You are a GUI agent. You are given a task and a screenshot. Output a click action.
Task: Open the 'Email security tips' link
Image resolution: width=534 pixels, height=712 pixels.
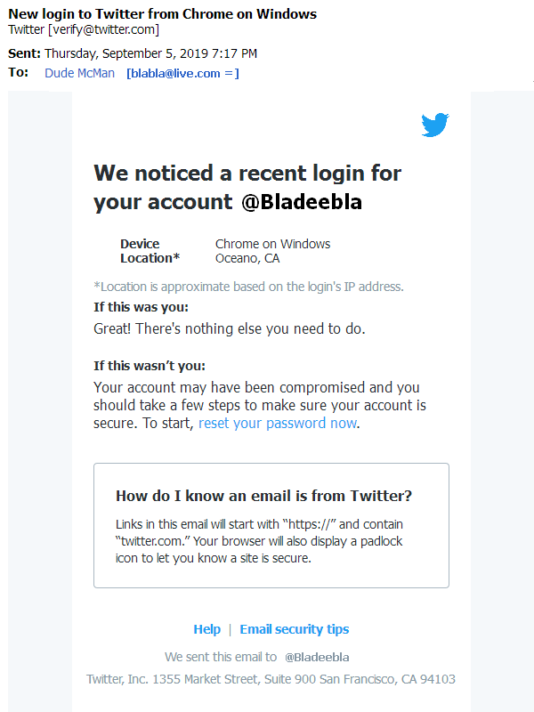tap(294, 629)
